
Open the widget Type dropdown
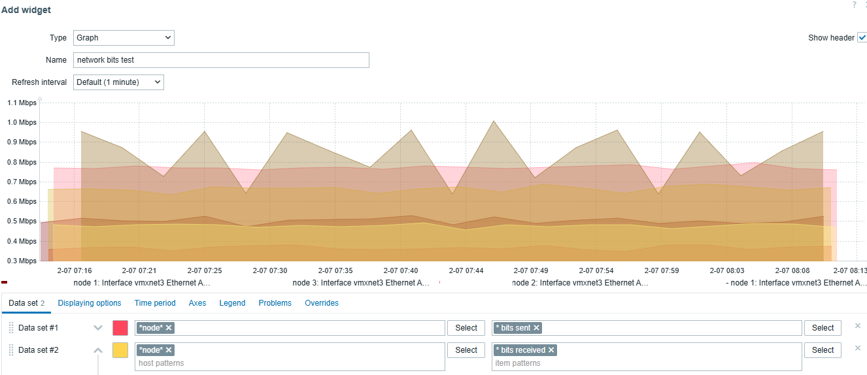point(123,38)
